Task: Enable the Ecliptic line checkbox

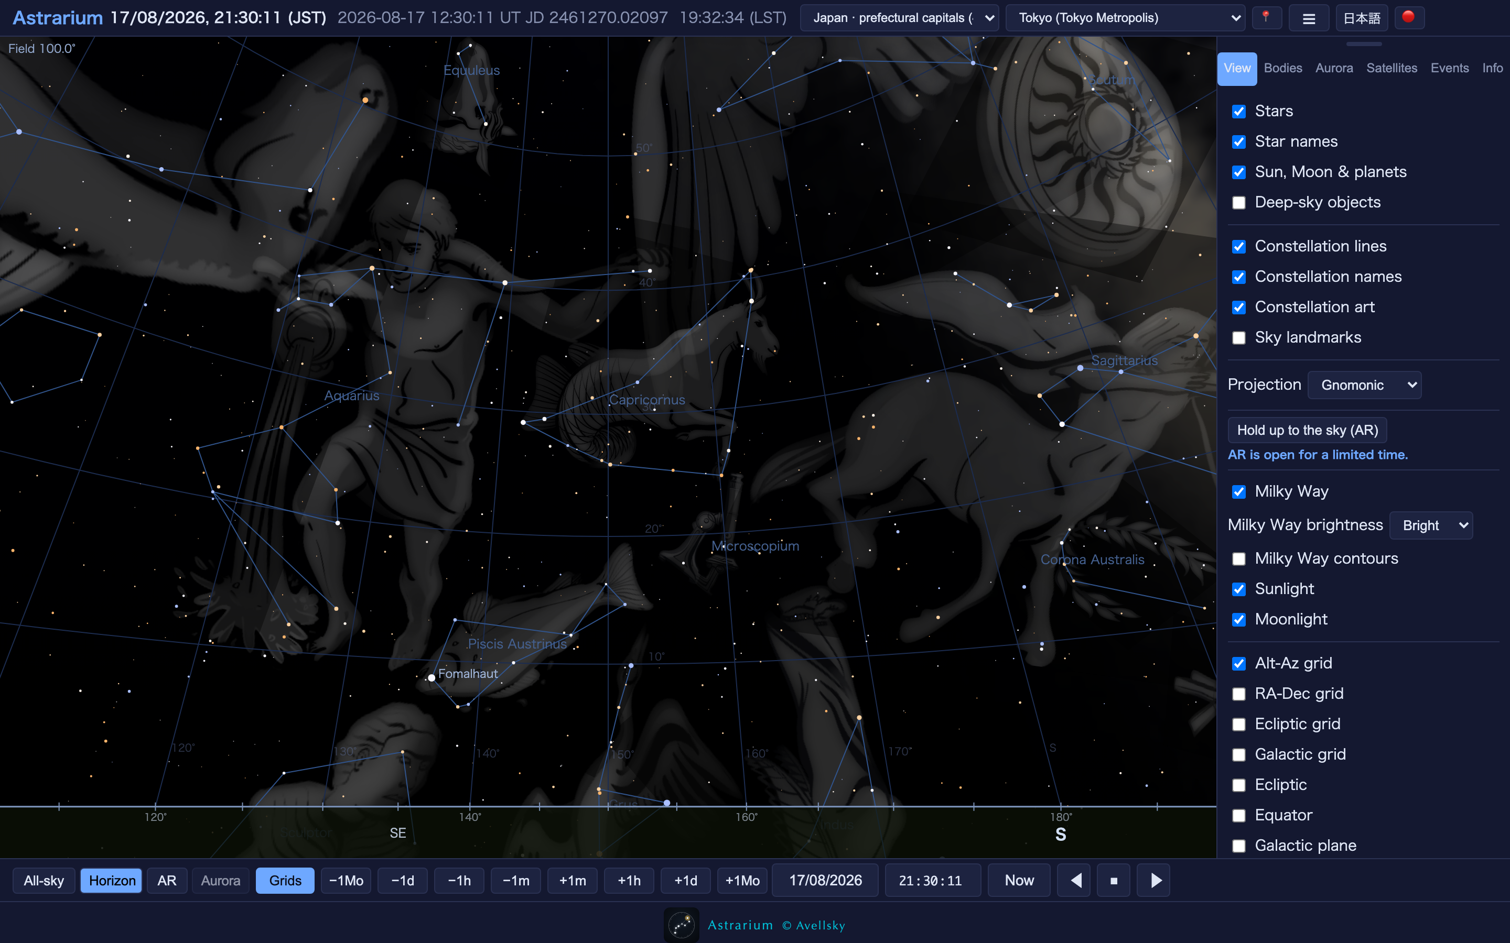Action: click(1238, 785)
